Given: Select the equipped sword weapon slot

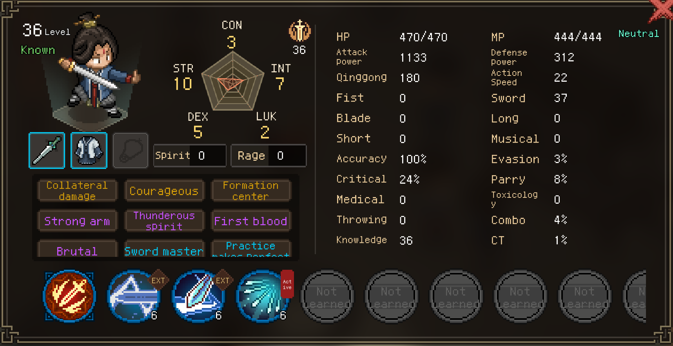Looking at the screenshot, I should pos(47,151).
